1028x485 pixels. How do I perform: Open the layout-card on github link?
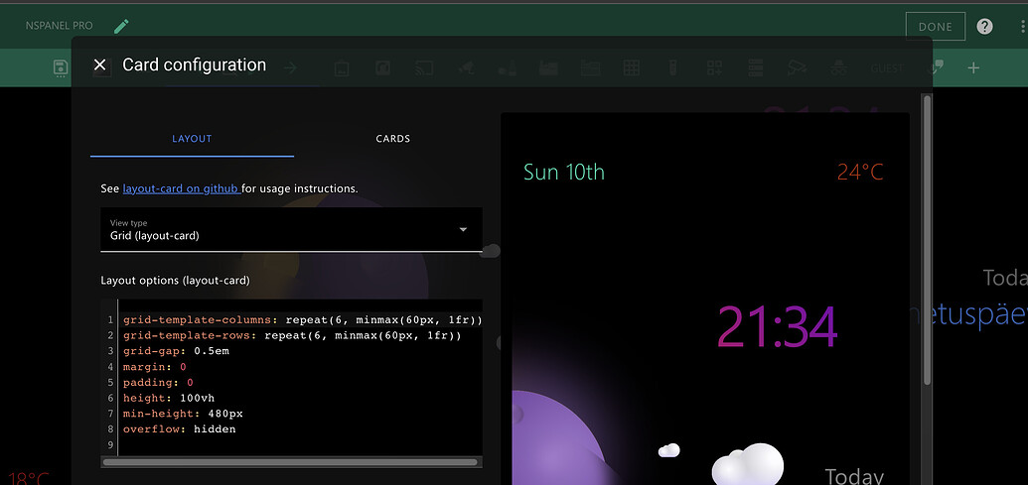(x=182, y=188)
